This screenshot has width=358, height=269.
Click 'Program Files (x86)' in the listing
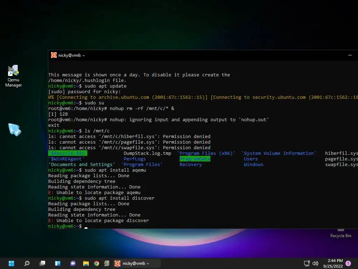coord(206,153)
